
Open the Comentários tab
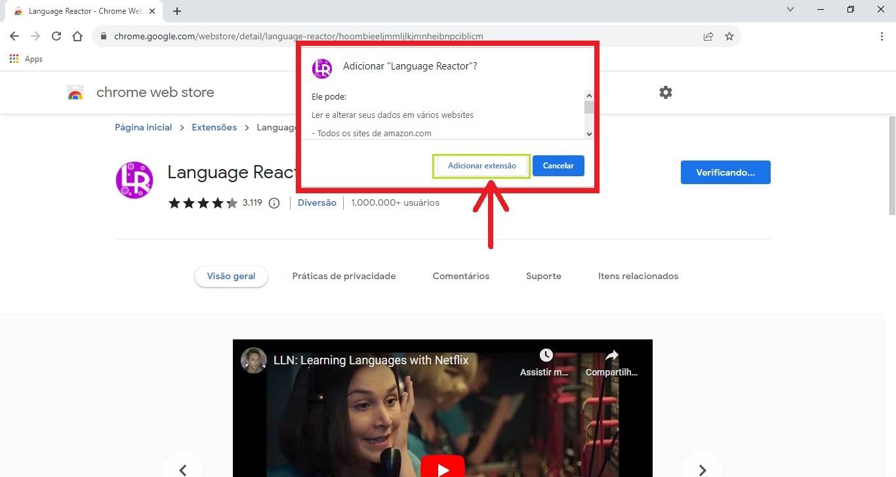460,277
